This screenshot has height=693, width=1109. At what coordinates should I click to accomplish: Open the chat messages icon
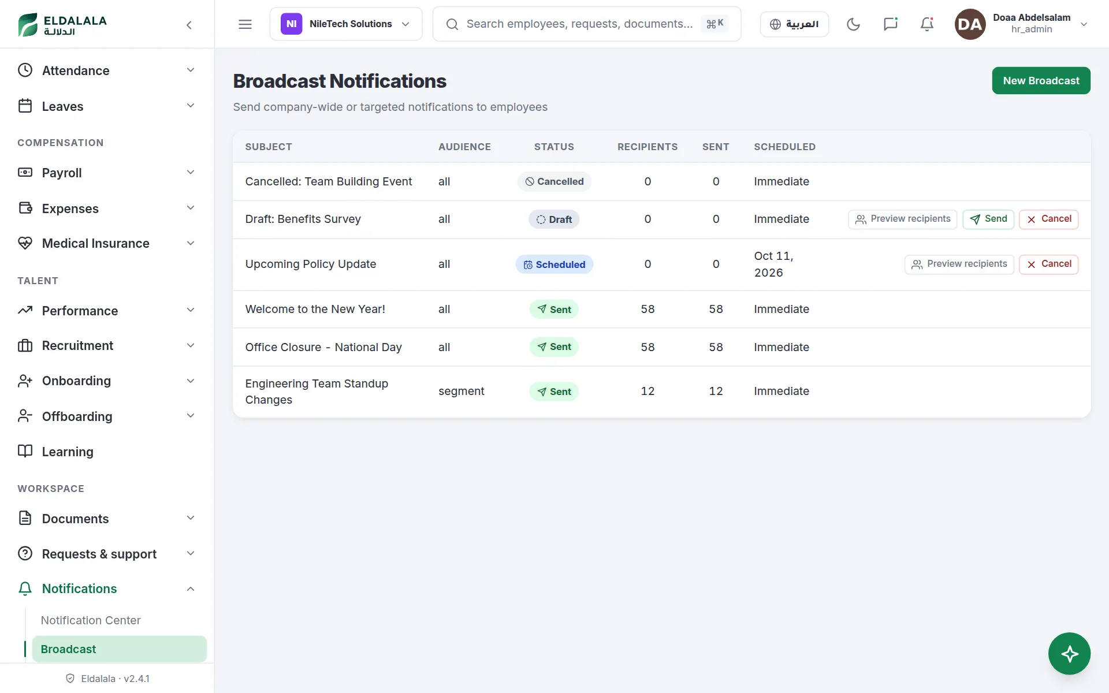pyautogui.click(x=890, y=24)
